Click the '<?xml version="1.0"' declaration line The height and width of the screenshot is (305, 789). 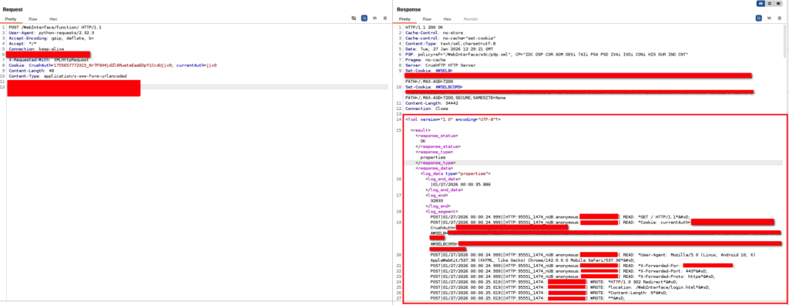pos(453,119)
